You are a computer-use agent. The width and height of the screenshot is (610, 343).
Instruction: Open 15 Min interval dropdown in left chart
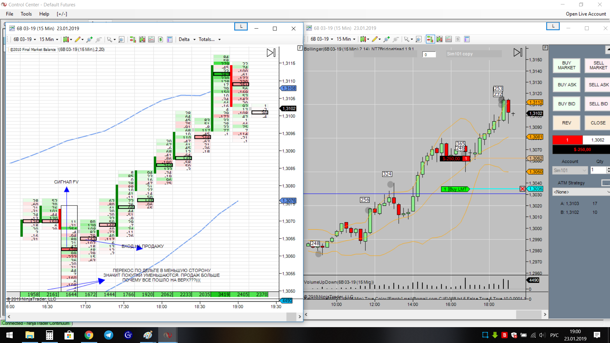tap(49, 39)
